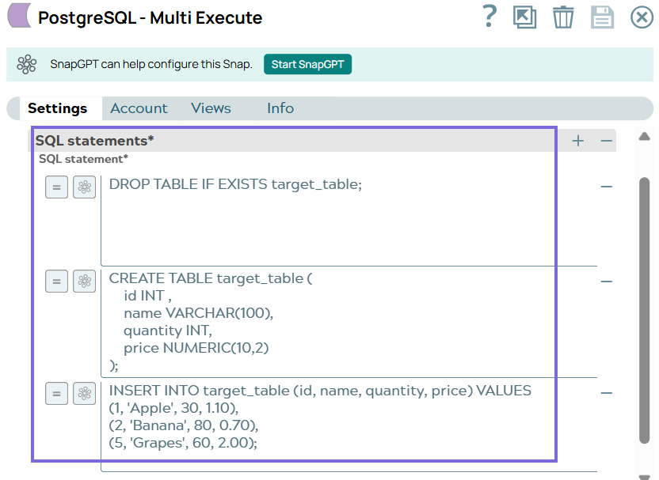Click the 'name VARCHAR(100),' line
The width and height of the screenshot is (659, 480).
[198, 313]
